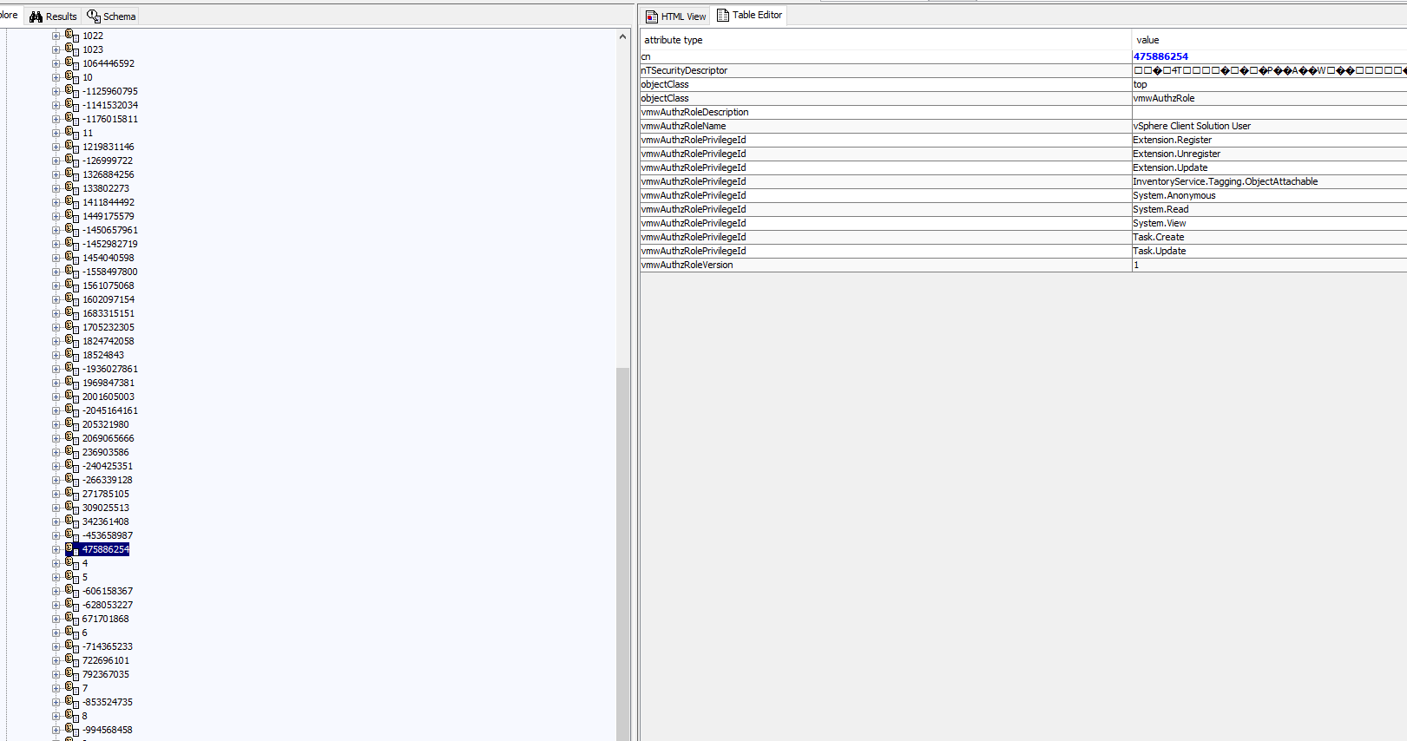Expand tree node 18524843
The width and height of the screenshot is (1407, 741).
click(x=56, y=355)
